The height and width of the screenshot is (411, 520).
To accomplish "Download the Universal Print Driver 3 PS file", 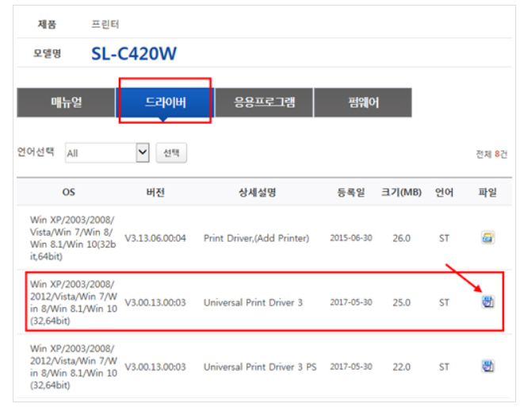I will (487, 367).
